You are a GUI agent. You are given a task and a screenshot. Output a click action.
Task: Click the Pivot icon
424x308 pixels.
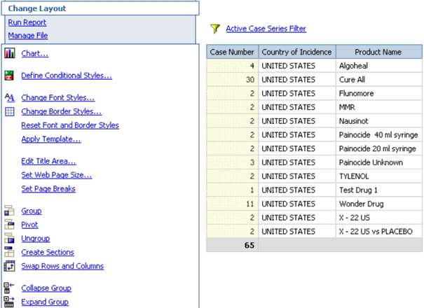click(9, 225)
